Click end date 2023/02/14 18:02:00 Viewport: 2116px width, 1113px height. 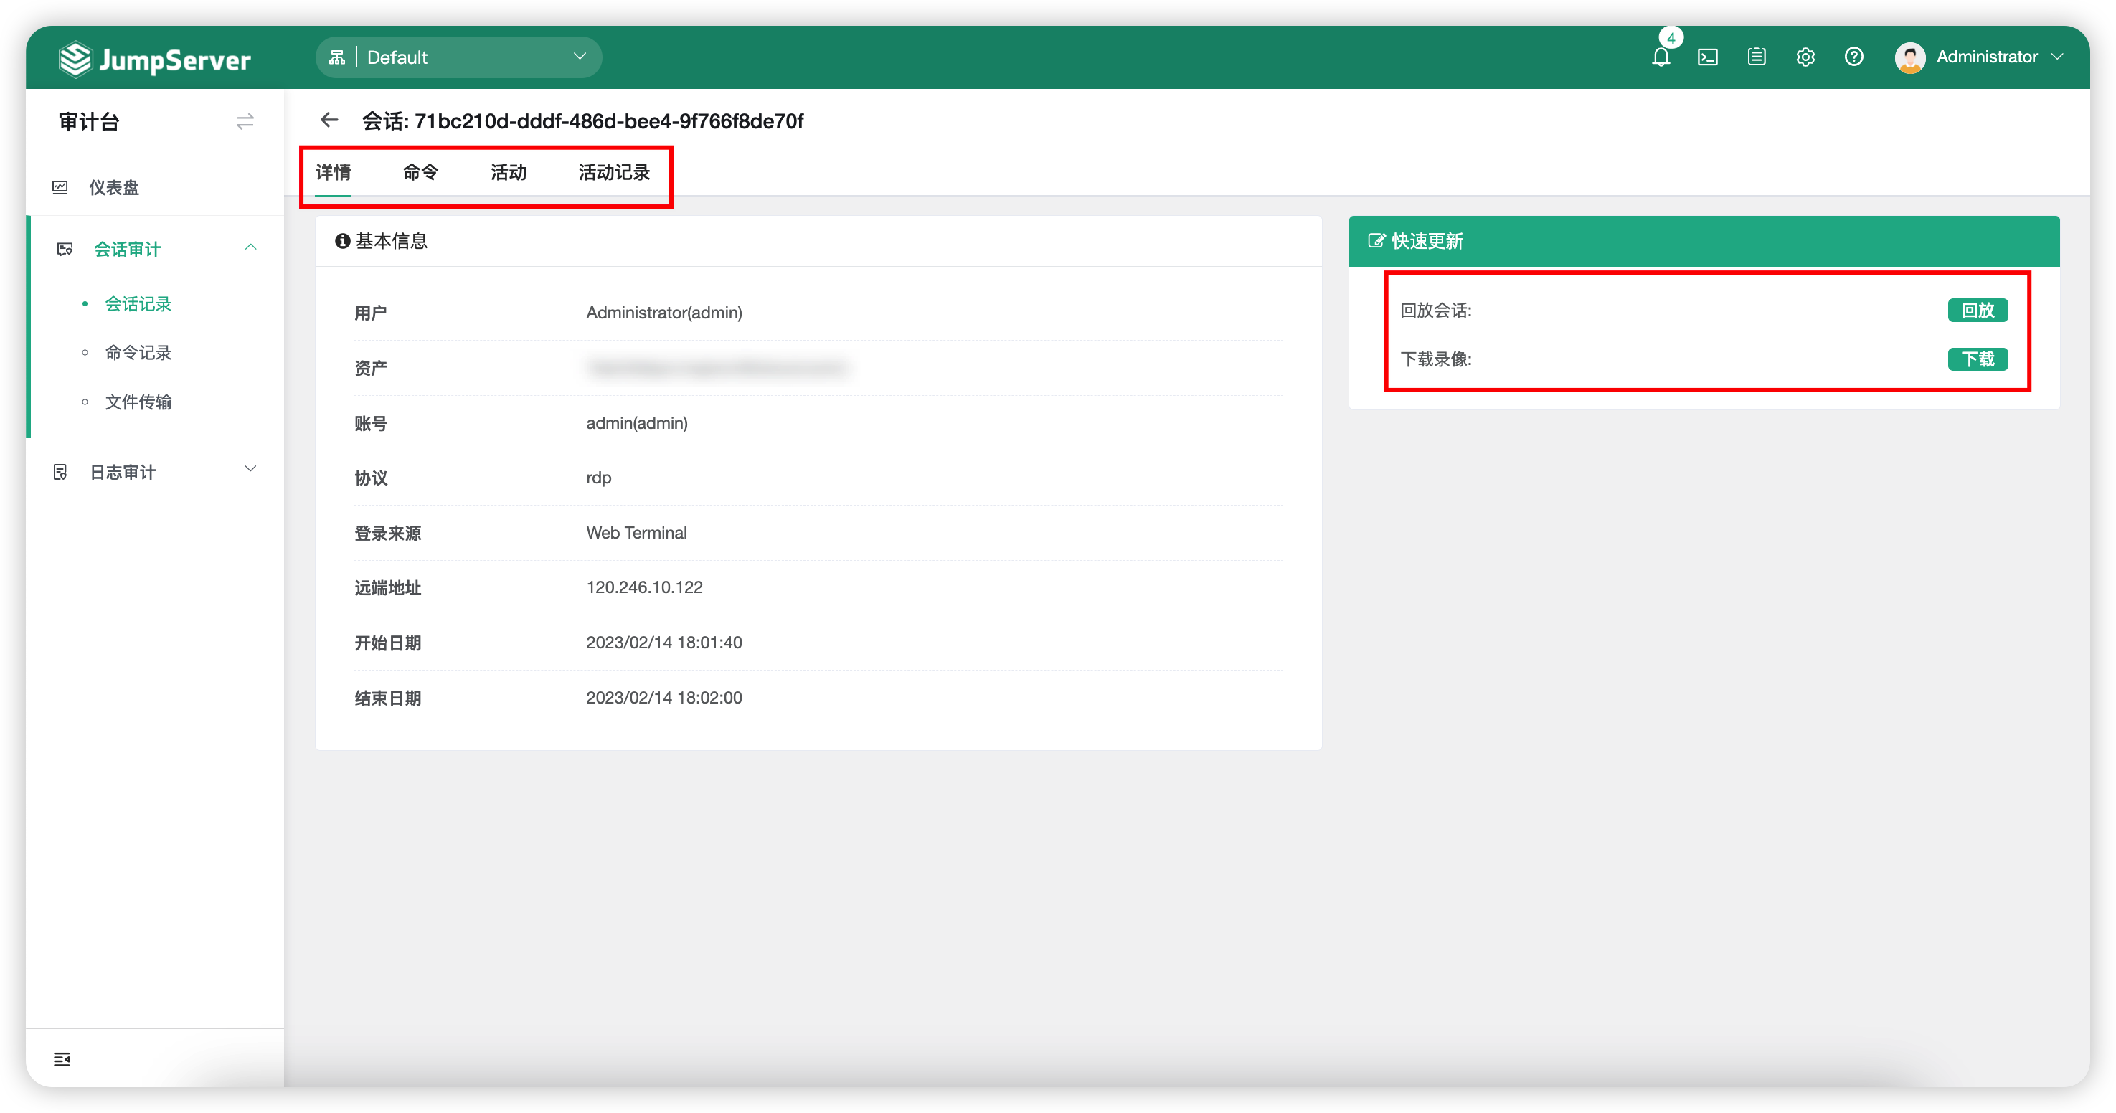tap(663, 697)
